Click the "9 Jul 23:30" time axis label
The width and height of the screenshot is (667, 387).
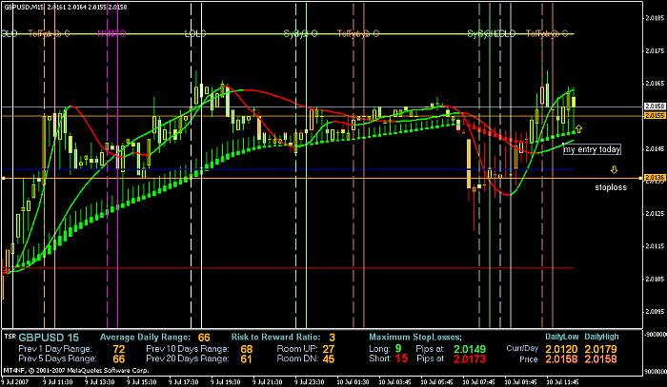click(x=310, y=381)
